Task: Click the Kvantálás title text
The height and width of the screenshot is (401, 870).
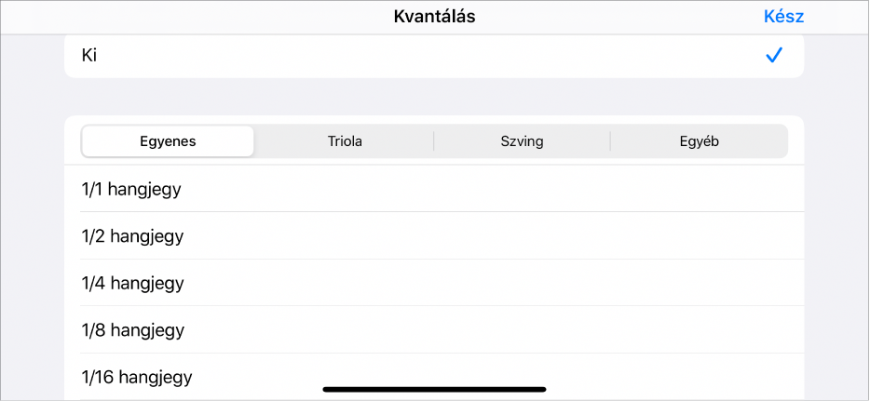Action: coord(434,17)
